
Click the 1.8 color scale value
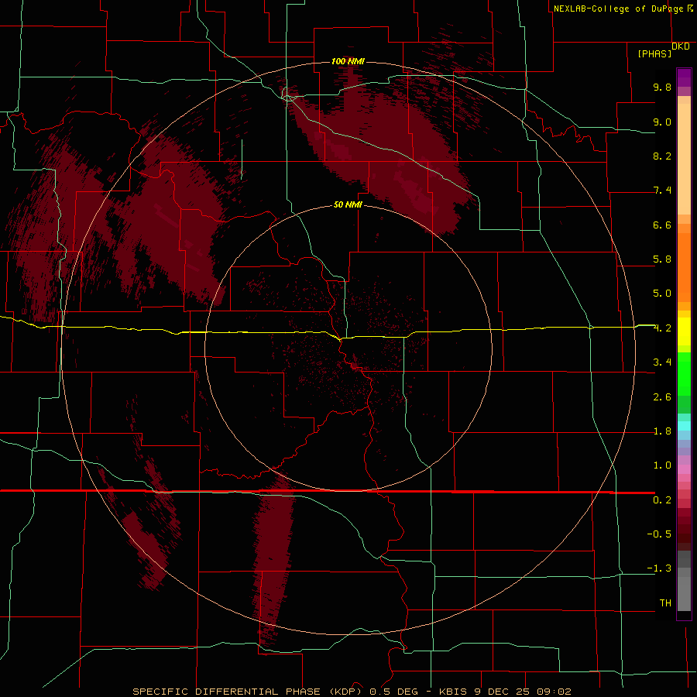662,431
